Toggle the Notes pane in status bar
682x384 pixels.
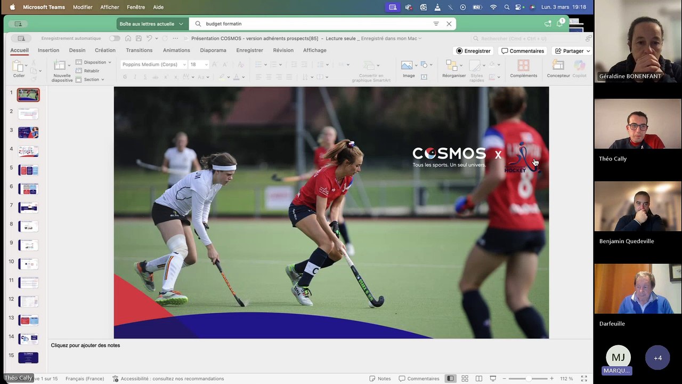pyautogui.click(x=380, y=379)
